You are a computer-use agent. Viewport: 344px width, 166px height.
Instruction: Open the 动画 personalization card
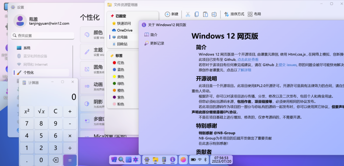pos(93,86)
